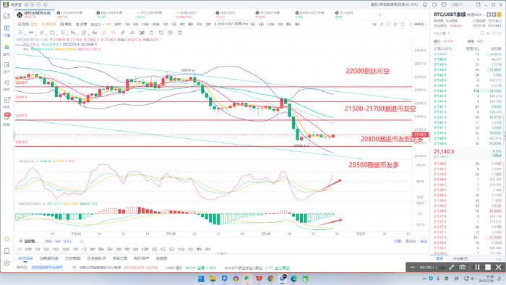Add a new symbol tab with plus
506x285 pixels.
tap(379, 15)
